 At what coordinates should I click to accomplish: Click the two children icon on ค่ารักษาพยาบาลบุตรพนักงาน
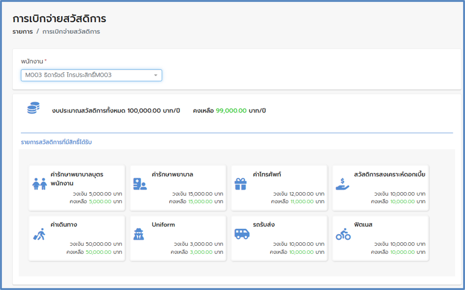pos(40,184)
